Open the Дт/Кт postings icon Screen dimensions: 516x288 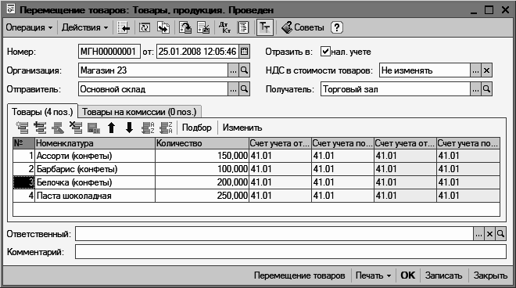click(x=224, y=27)
